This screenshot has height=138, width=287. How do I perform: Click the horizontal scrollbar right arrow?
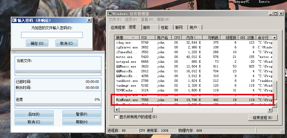[270, 110]
